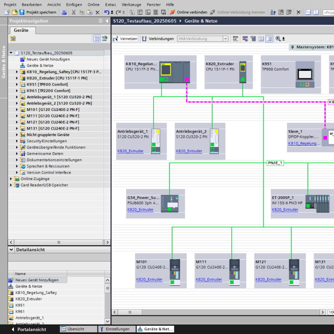Viewport: 334px width, 334px height.
Task: Click the print icon in the main toolbar
Action: (x=64, y=12)
